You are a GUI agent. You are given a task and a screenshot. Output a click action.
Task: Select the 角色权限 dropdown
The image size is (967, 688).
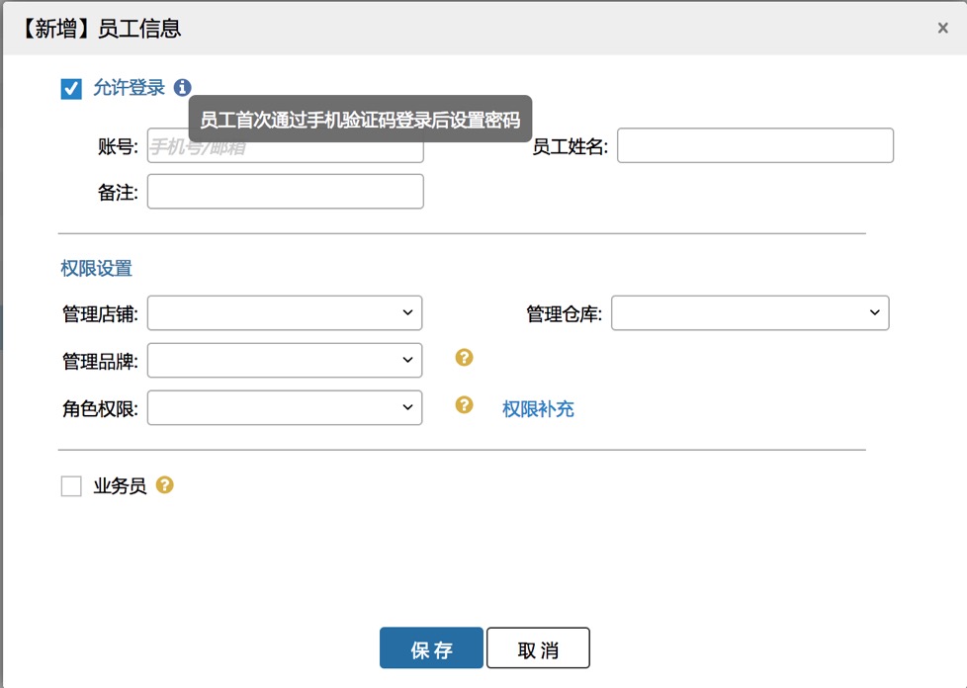point(285,407)
